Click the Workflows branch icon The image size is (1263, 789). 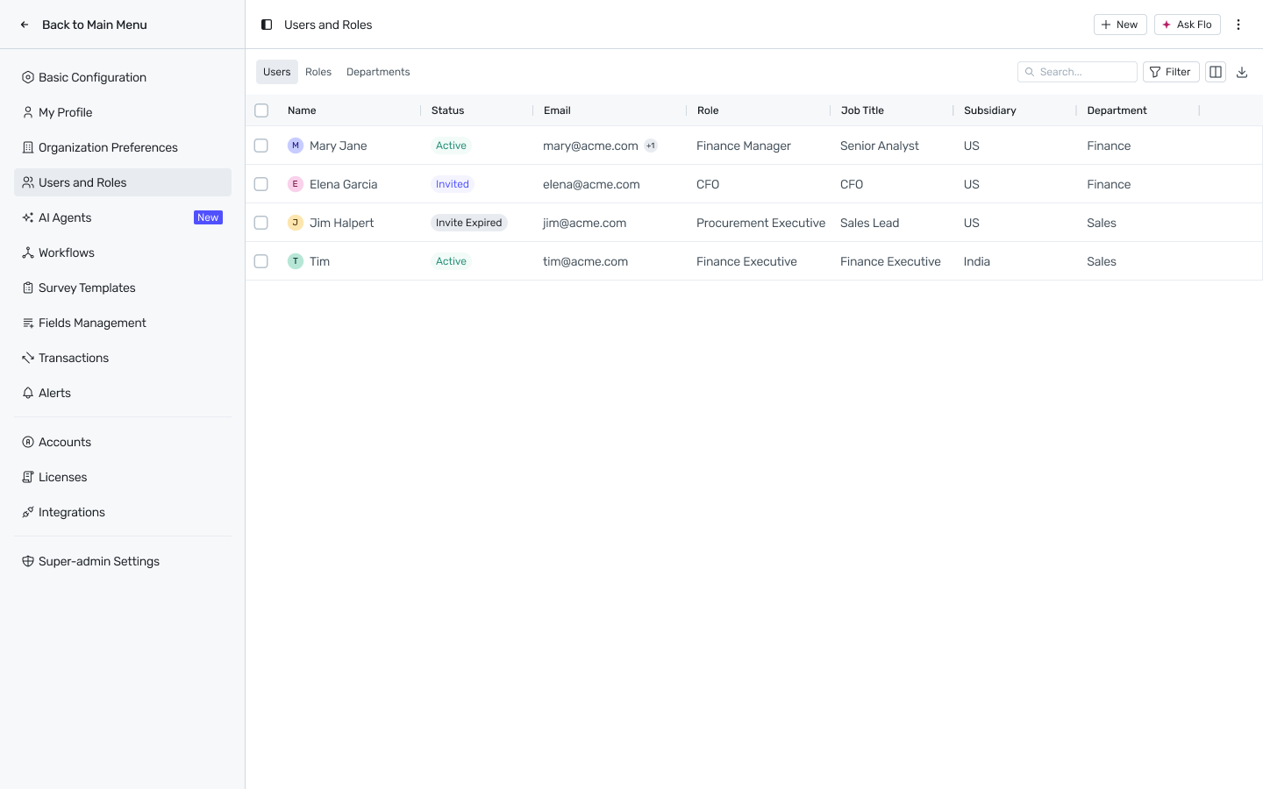click(28, 252)
